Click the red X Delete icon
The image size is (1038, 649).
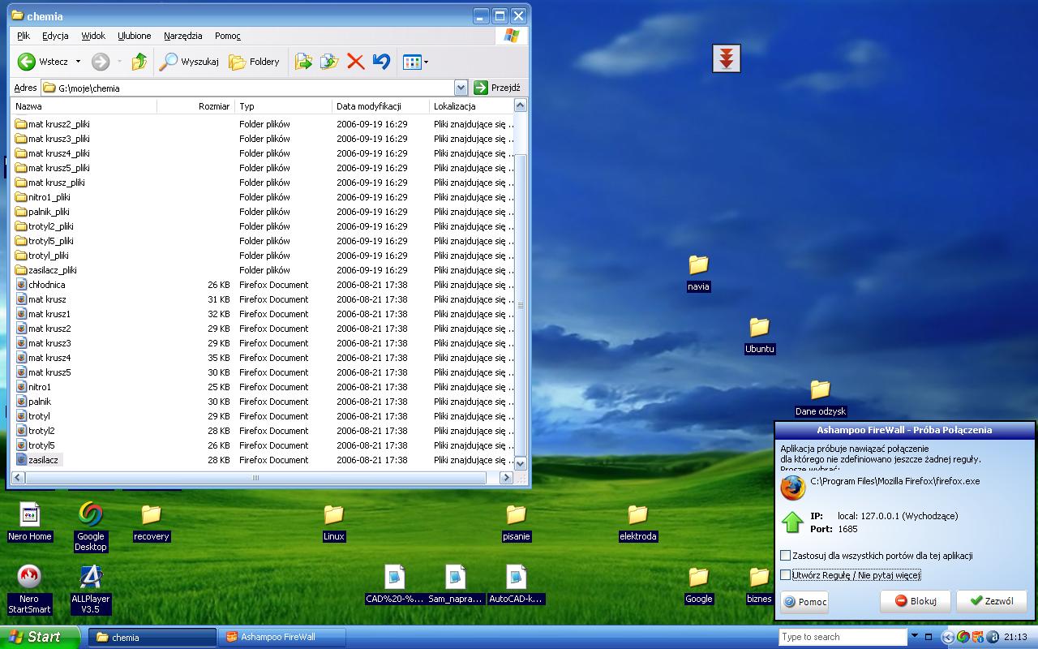[355, 62]
